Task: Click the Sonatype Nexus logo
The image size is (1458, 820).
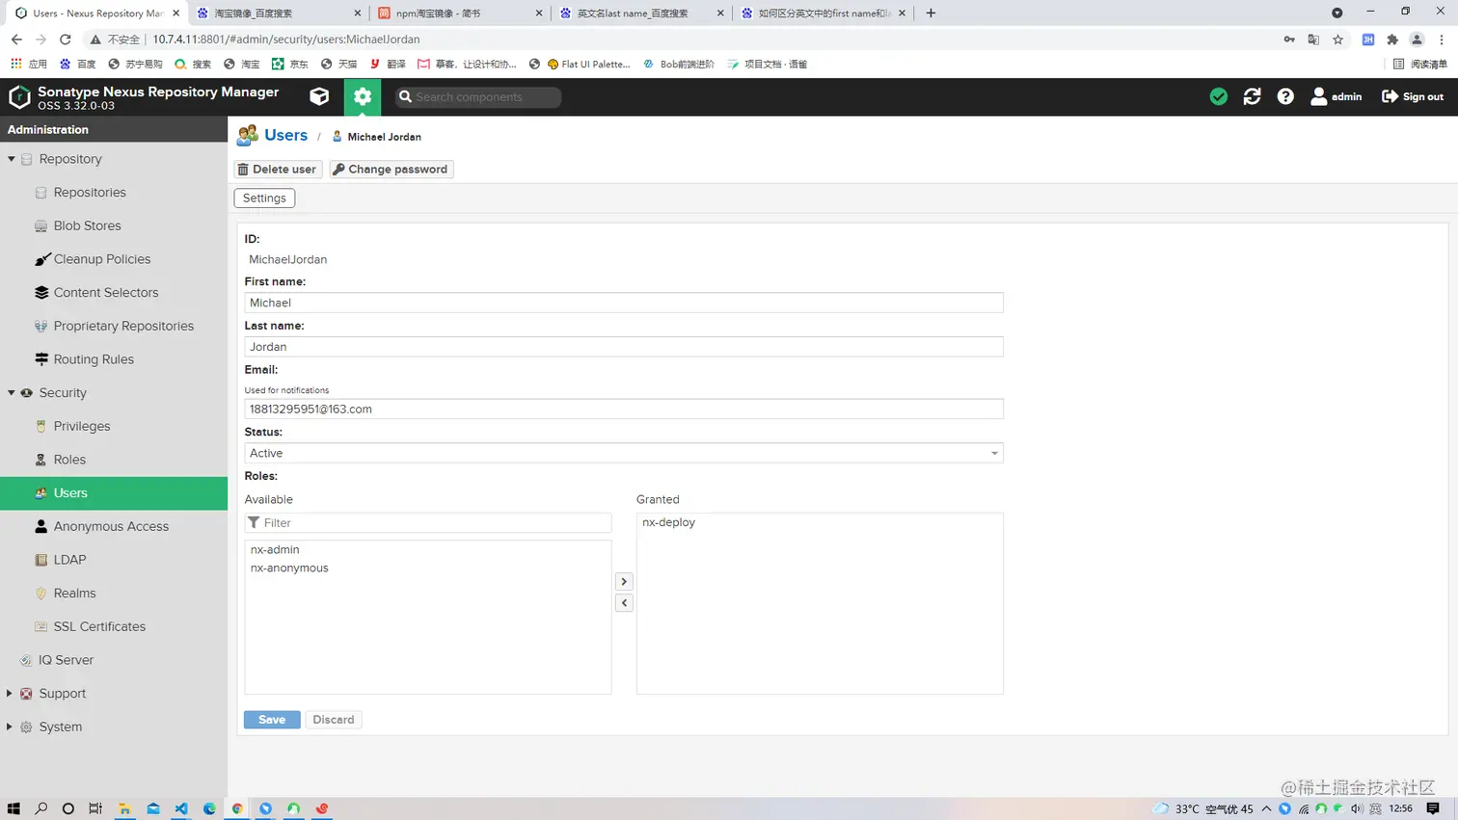Action: coord(19,97)
